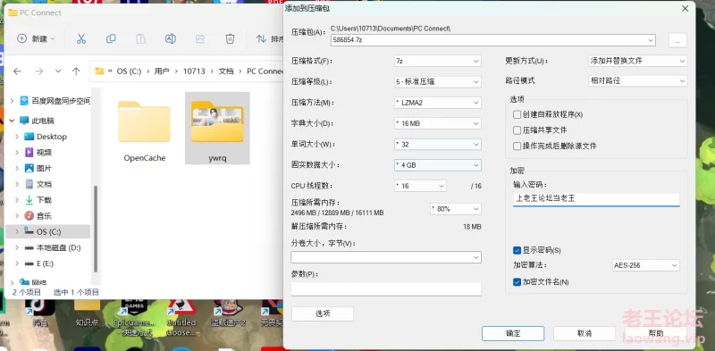Open the 固实数据大小 4 GB dropdown
Screen dimensions: 715x351
coord(437,165)
